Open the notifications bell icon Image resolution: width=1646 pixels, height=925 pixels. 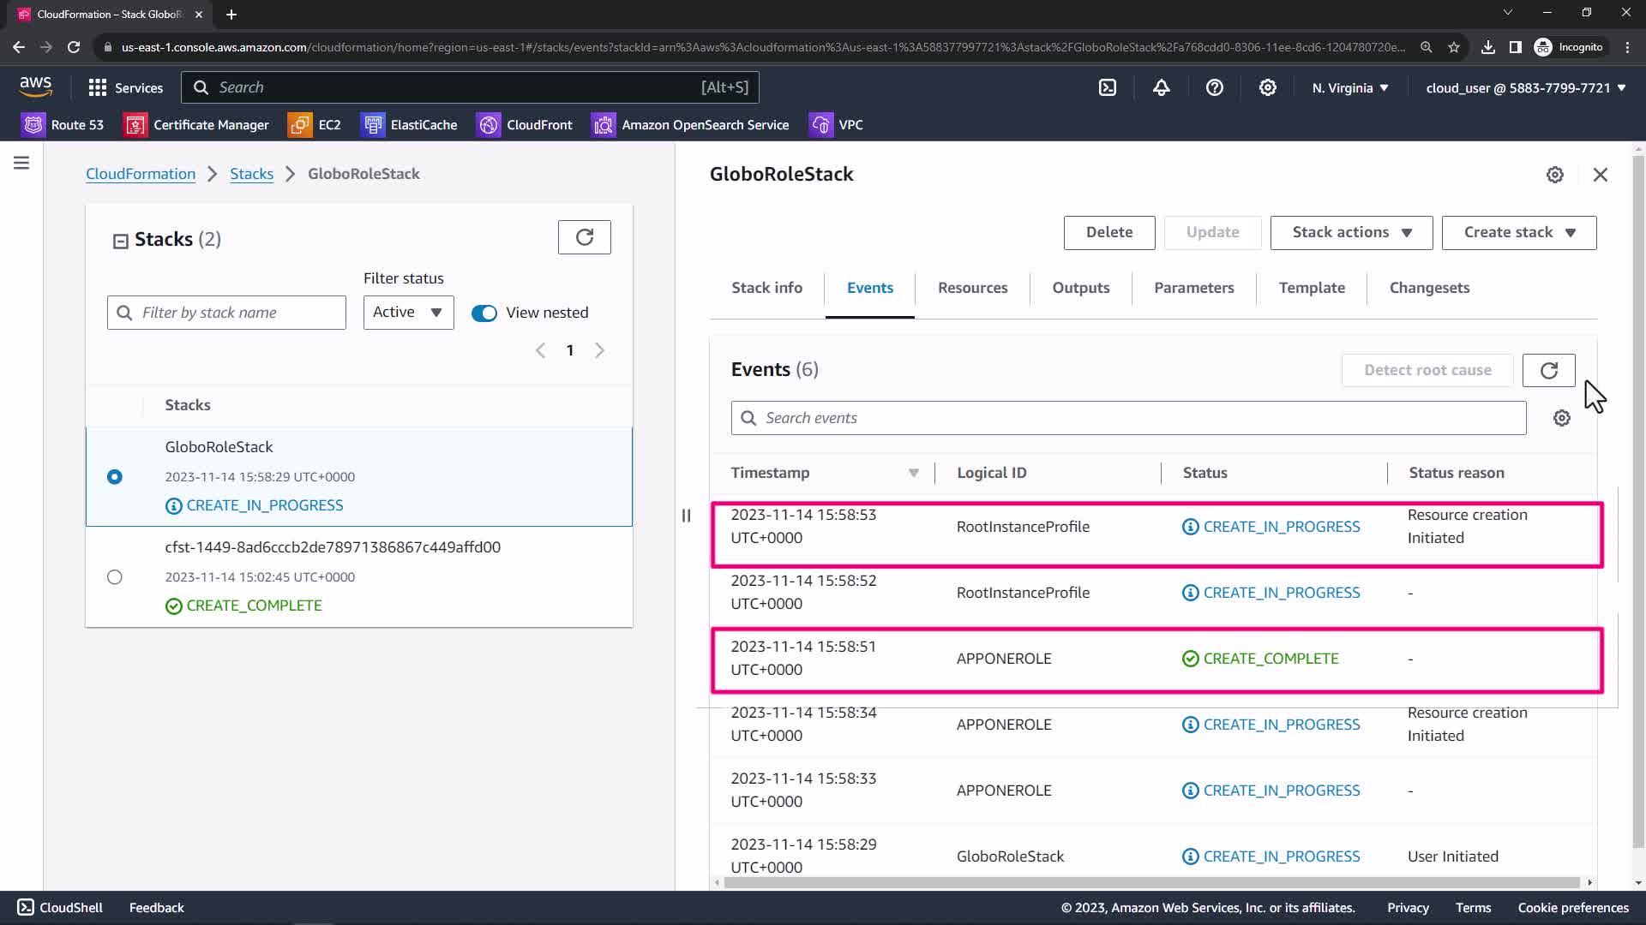1161,87
